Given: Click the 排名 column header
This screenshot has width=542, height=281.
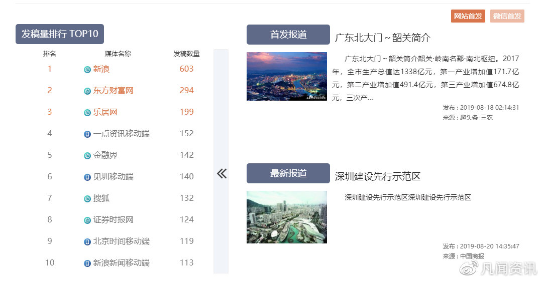Looking at the screenshot, I should [x=49, y=54].
